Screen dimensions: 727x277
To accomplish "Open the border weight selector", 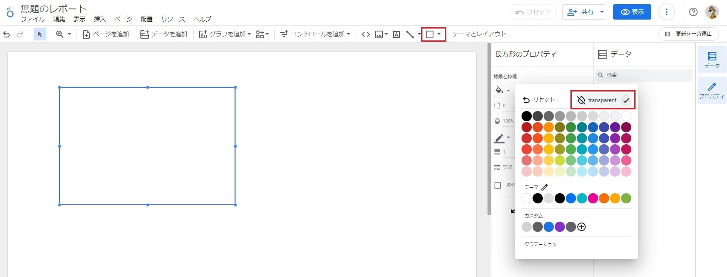I will [504, 152].
